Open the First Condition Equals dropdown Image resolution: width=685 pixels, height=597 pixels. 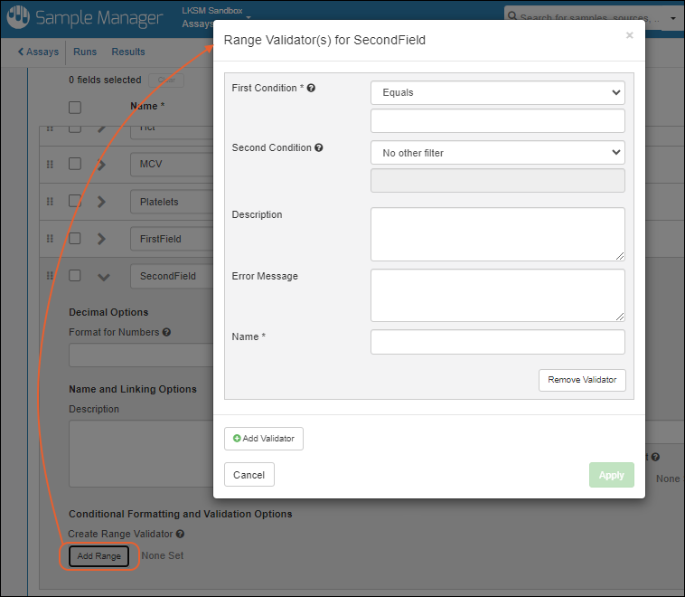pos(497,92)
